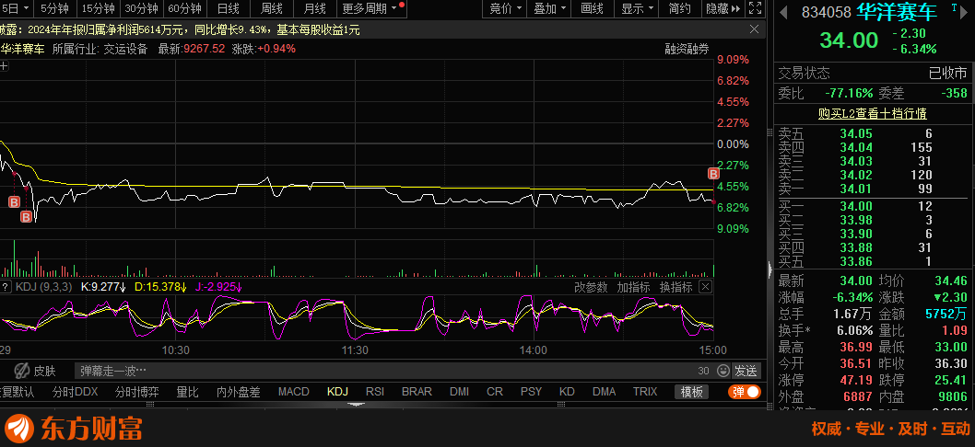The image size is (975, 447).
Task: Click 换指标 to change indicator
Action: pyautogui.click(x=675, y=287)
